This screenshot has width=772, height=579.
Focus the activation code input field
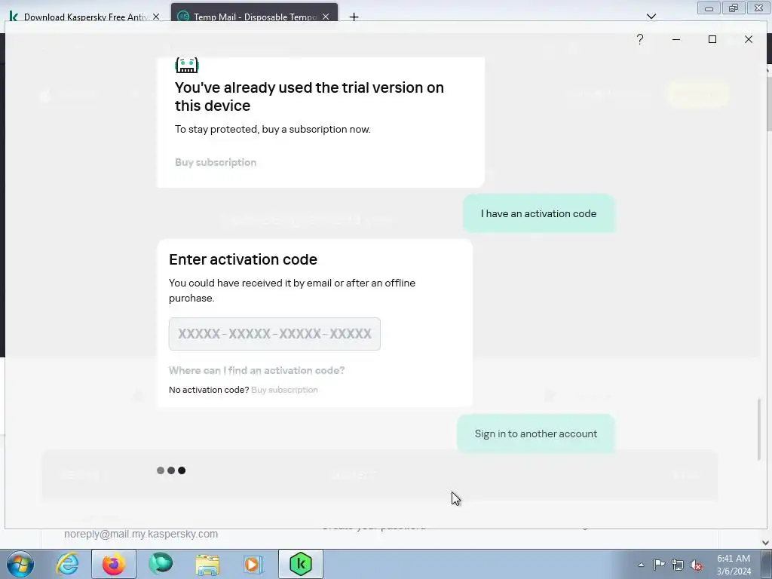click(x=274, y=334)
